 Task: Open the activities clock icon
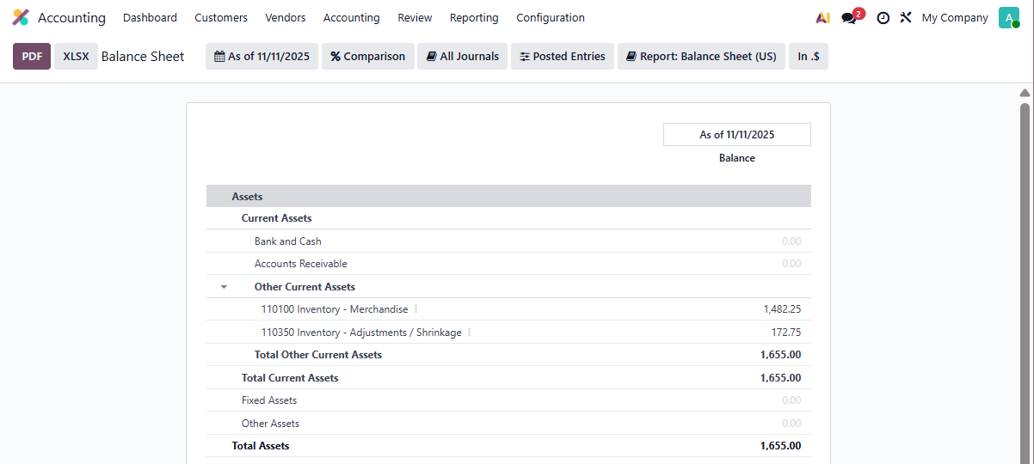coord(883,17)
